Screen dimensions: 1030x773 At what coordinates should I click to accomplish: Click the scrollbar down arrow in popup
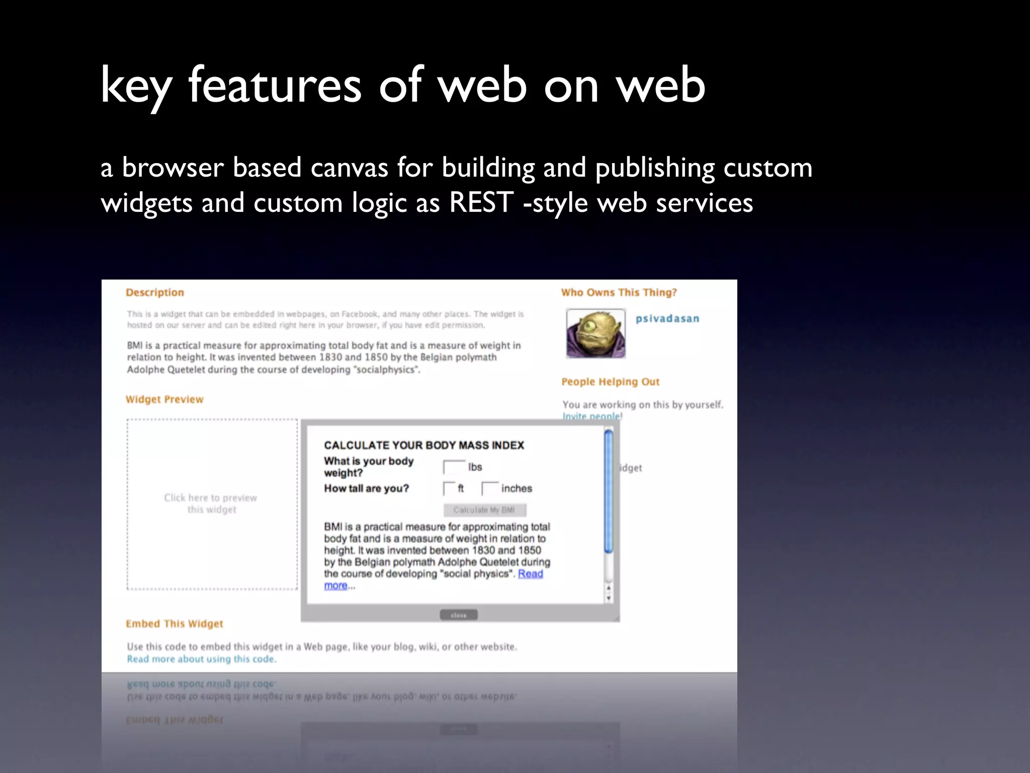click(x=609, y=598)
